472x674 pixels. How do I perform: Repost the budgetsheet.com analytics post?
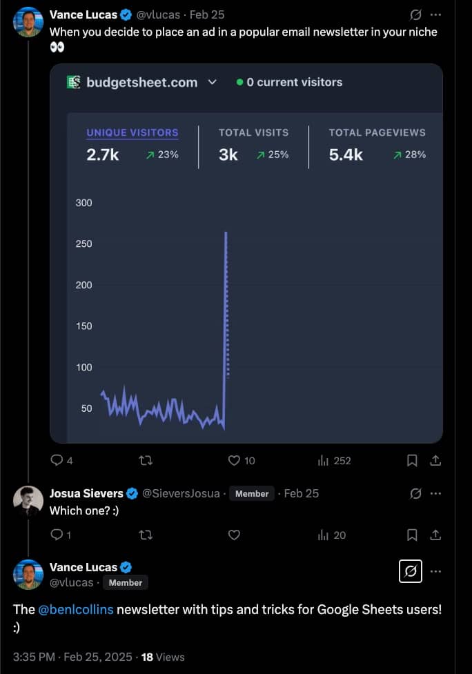tap(146, 460)
